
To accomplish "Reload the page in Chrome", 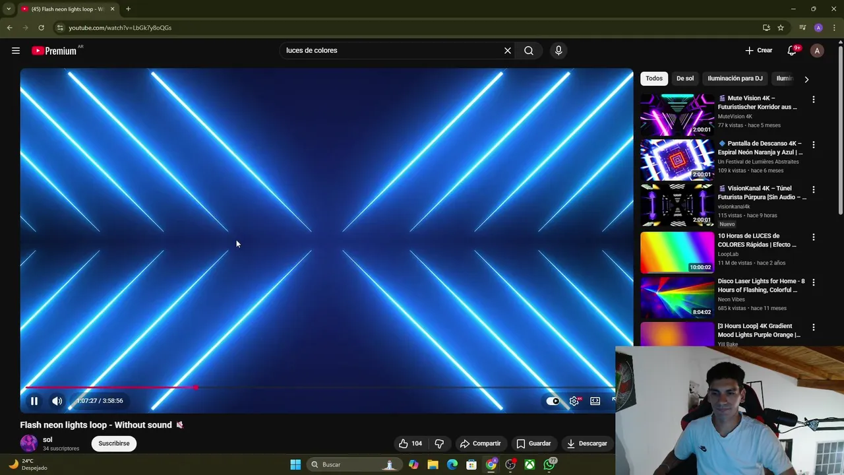I will [41, 28].
